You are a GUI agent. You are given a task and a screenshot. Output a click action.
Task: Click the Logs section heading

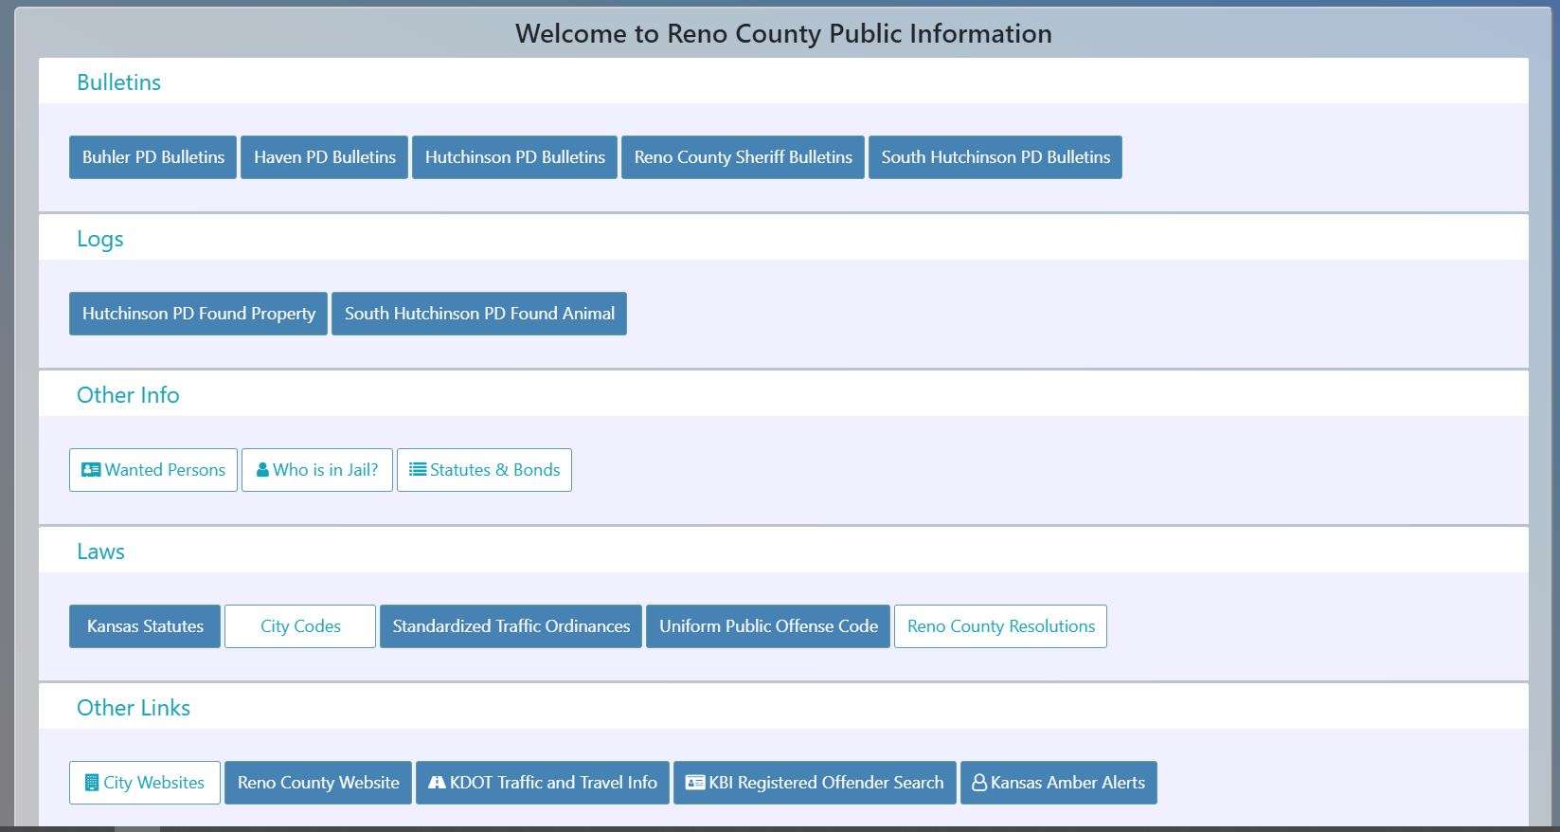[99, 239]
